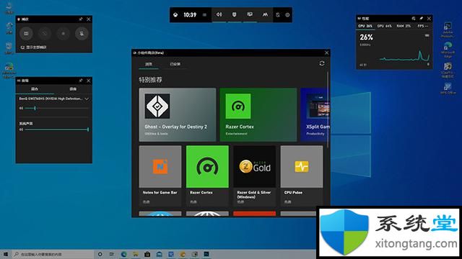
Task: Close the Performance widget
Action: click(429, 19)
